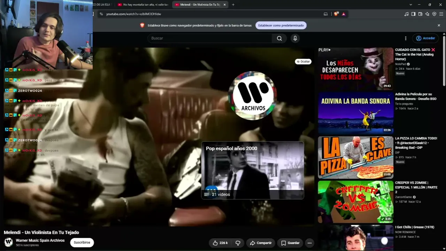Open 'Adivina la Banda Sonora' video thumbnail
Screen dimensions: 446x251
click(x=355, y=113)
